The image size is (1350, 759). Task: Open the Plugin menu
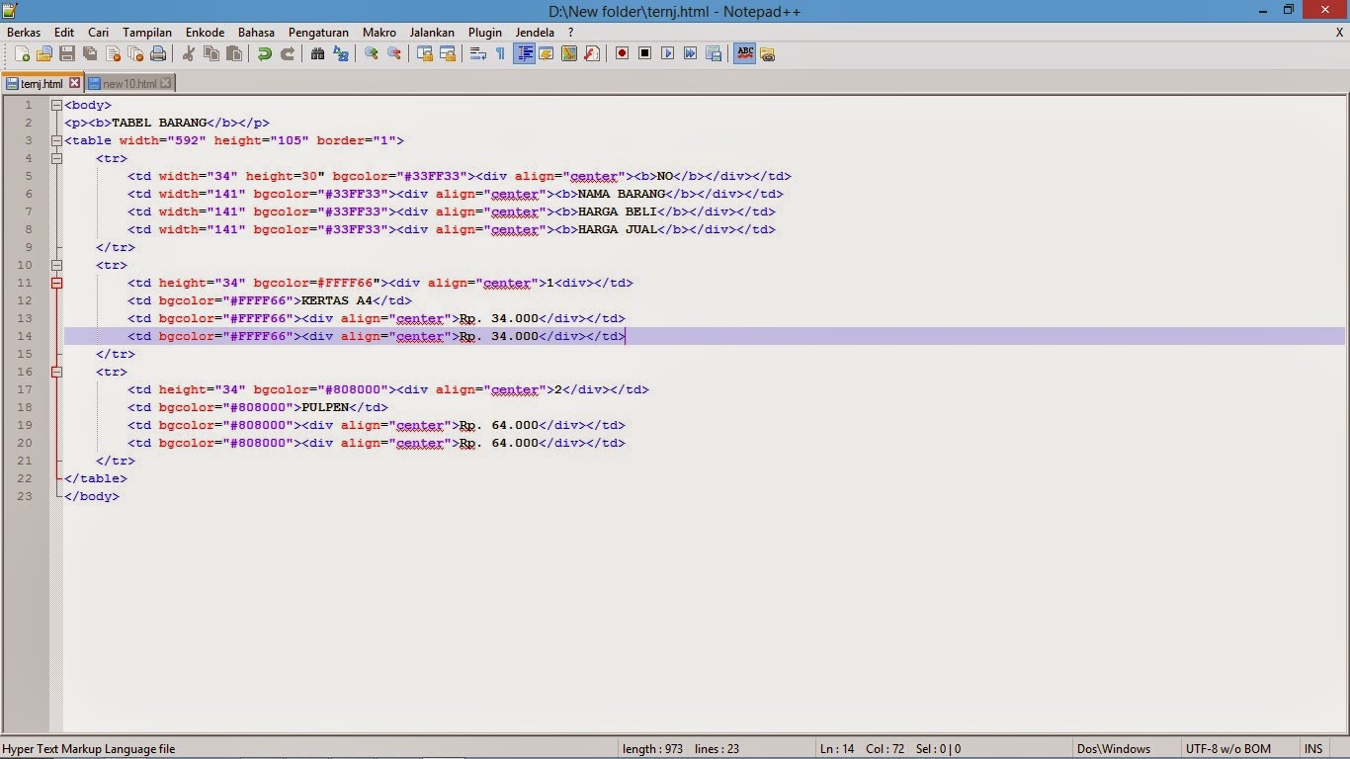[x=485, y=33]
